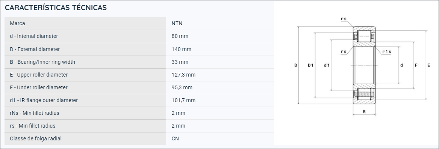
Task: Select the E - Upper roller diameter label
Action: click(39, 75)
